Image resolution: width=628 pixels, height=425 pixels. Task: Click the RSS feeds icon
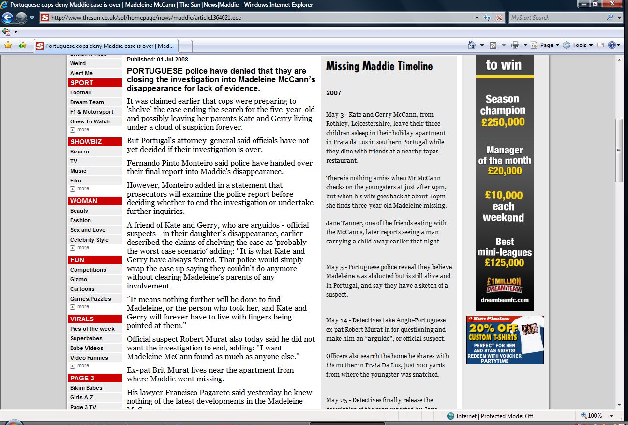click(x=493, y=45)
